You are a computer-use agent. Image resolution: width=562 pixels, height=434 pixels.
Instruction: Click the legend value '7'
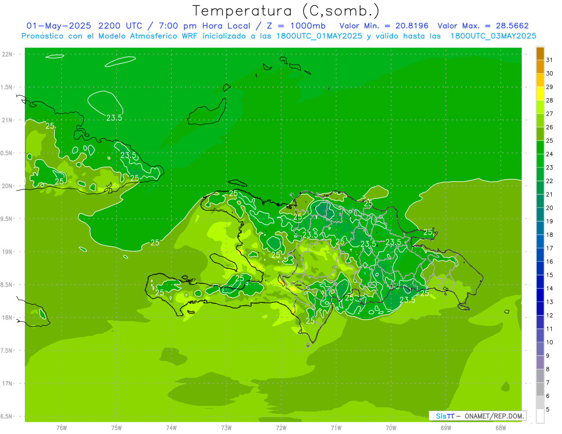(547, 383)
